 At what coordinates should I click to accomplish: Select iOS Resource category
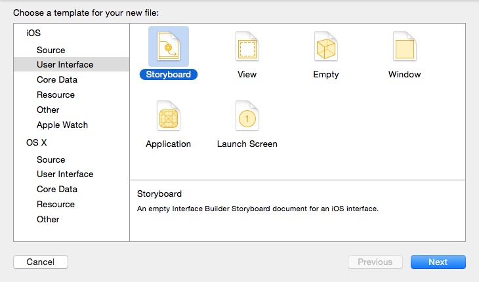point(56,94)
